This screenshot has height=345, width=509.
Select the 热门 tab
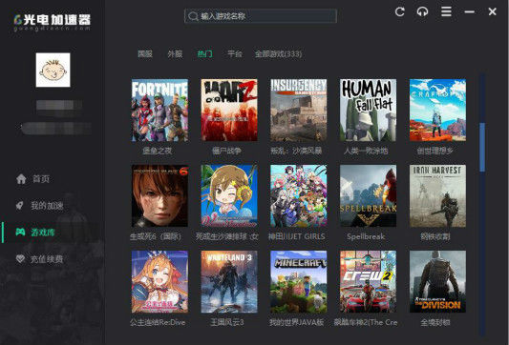[x=204, y=53]
